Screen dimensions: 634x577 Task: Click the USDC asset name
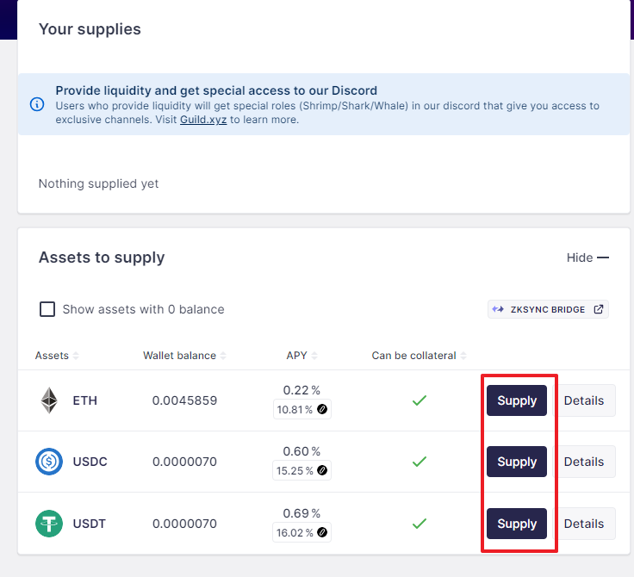click(x=90, y=462)
